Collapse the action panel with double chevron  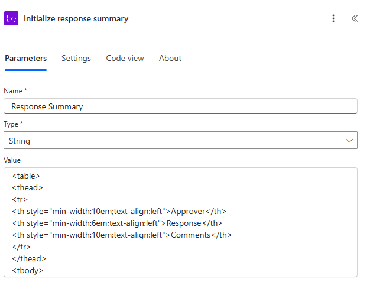[355, 18]
